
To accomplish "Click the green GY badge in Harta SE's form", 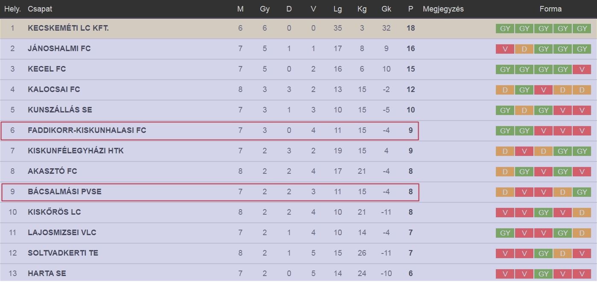I will (543, 274).
